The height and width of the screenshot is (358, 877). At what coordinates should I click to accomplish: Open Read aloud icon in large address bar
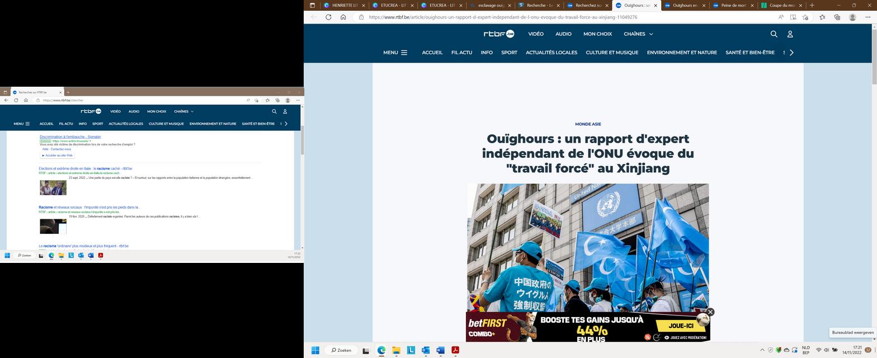coord(781,17)
